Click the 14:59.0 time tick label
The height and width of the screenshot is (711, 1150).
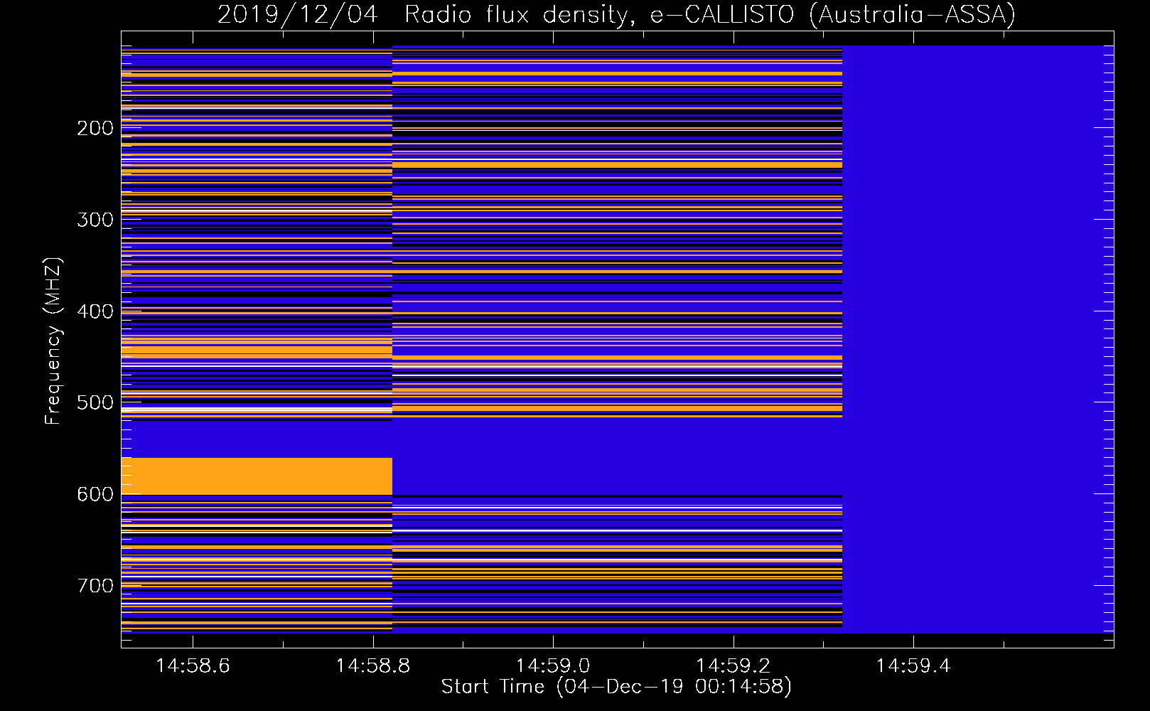click(553, 666)
